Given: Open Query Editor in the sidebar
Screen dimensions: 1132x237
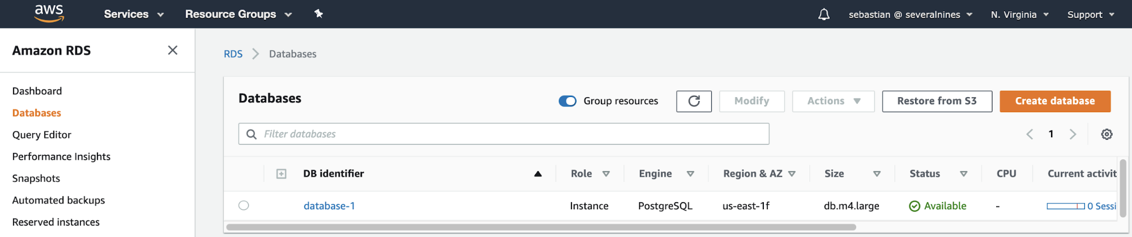Looking at the screenshot, I should pyautogui.click(x=41, y=135).
